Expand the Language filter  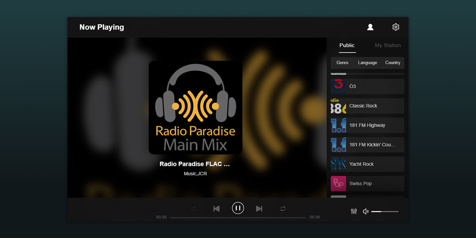click(x=367, y=63)
